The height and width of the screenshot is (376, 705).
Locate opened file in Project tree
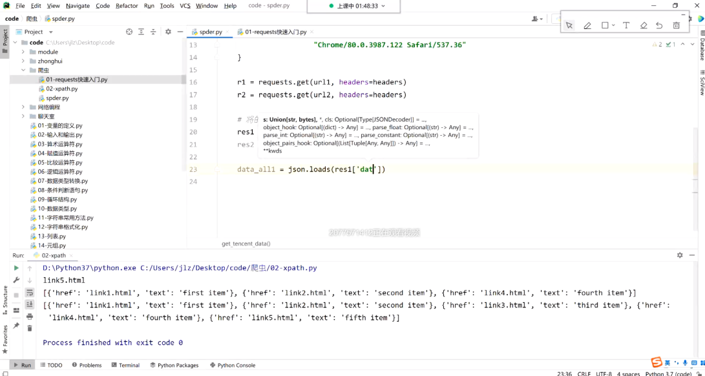coord(129,32)
